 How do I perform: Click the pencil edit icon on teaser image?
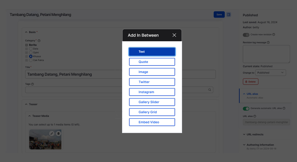[x=52, y=134]
